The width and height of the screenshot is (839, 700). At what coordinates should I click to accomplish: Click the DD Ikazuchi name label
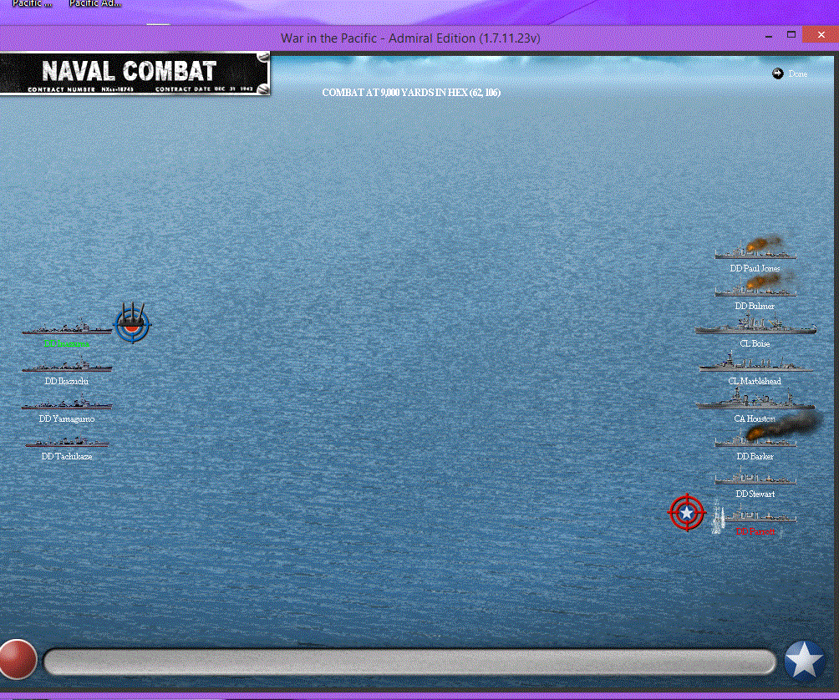point(67,381)
